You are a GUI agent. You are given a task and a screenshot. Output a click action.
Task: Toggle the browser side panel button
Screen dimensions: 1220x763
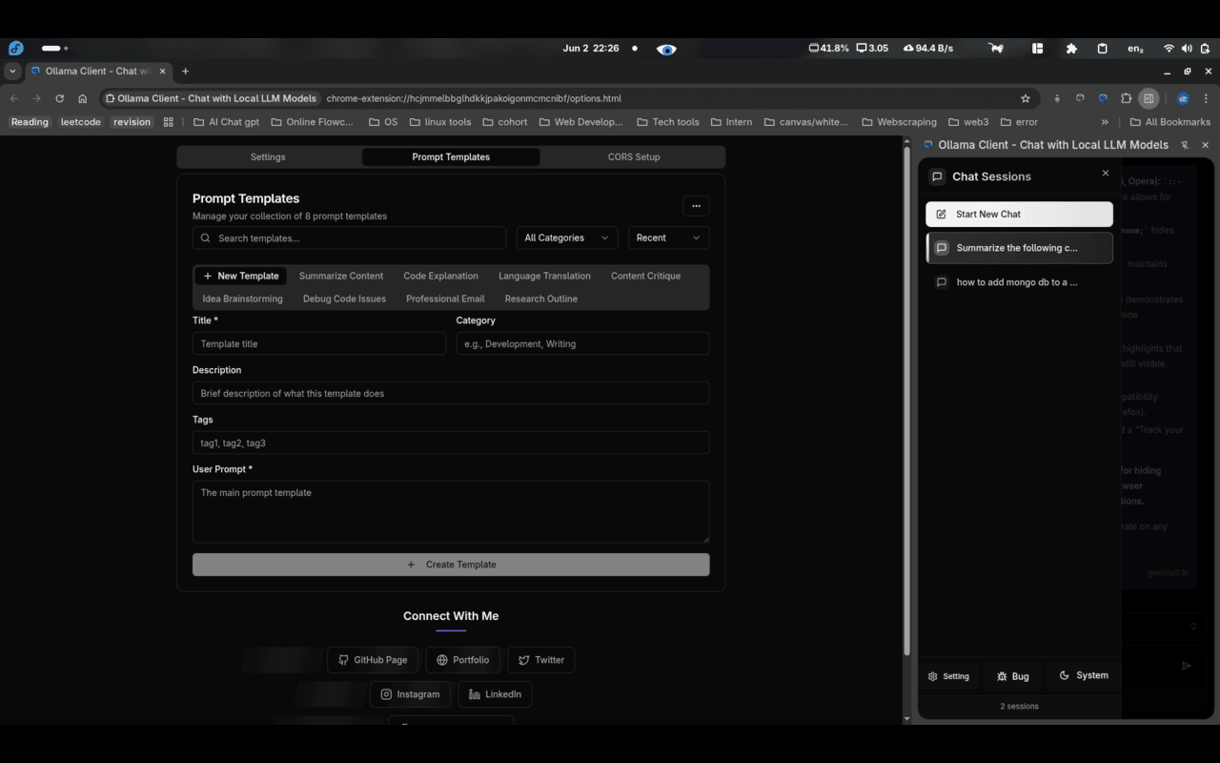pyautogui.click(x=1149, y=98)
